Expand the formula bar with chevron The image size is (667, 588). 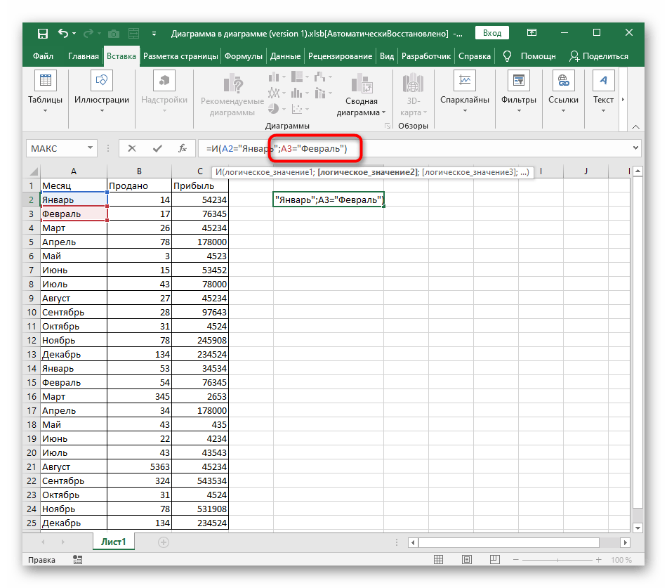pyautogui.click(x=636, y=148)
